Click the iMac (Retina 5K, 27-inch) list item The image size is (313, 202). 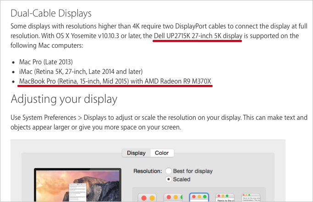pyautogui.click(x=81, y=72)
